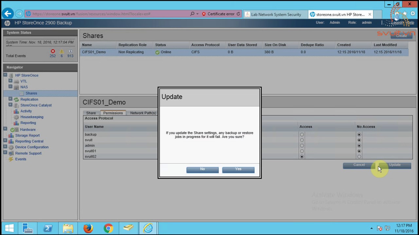Confirm the update with Yes

[x=238, y=169]
